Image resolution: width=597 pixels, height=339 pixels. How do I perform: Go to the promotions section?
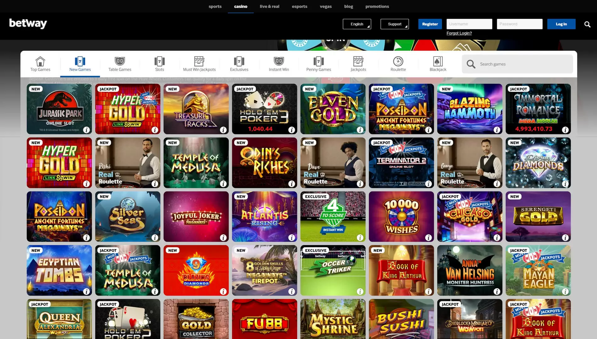pyautogui.click(x=377, y=6)
